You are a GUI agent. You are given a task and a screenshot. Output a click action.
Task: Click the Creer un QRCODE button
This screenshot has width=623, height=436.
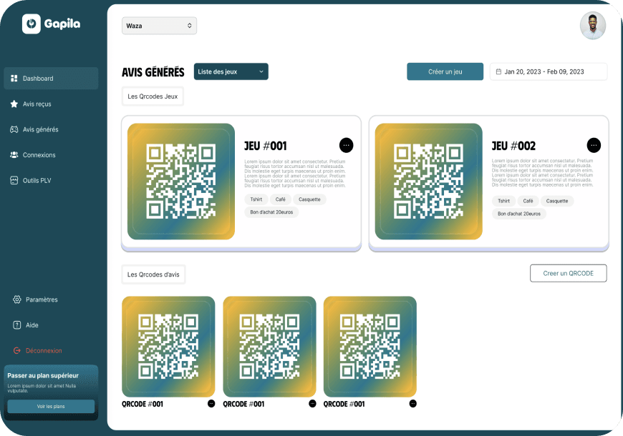click(568, 273)
